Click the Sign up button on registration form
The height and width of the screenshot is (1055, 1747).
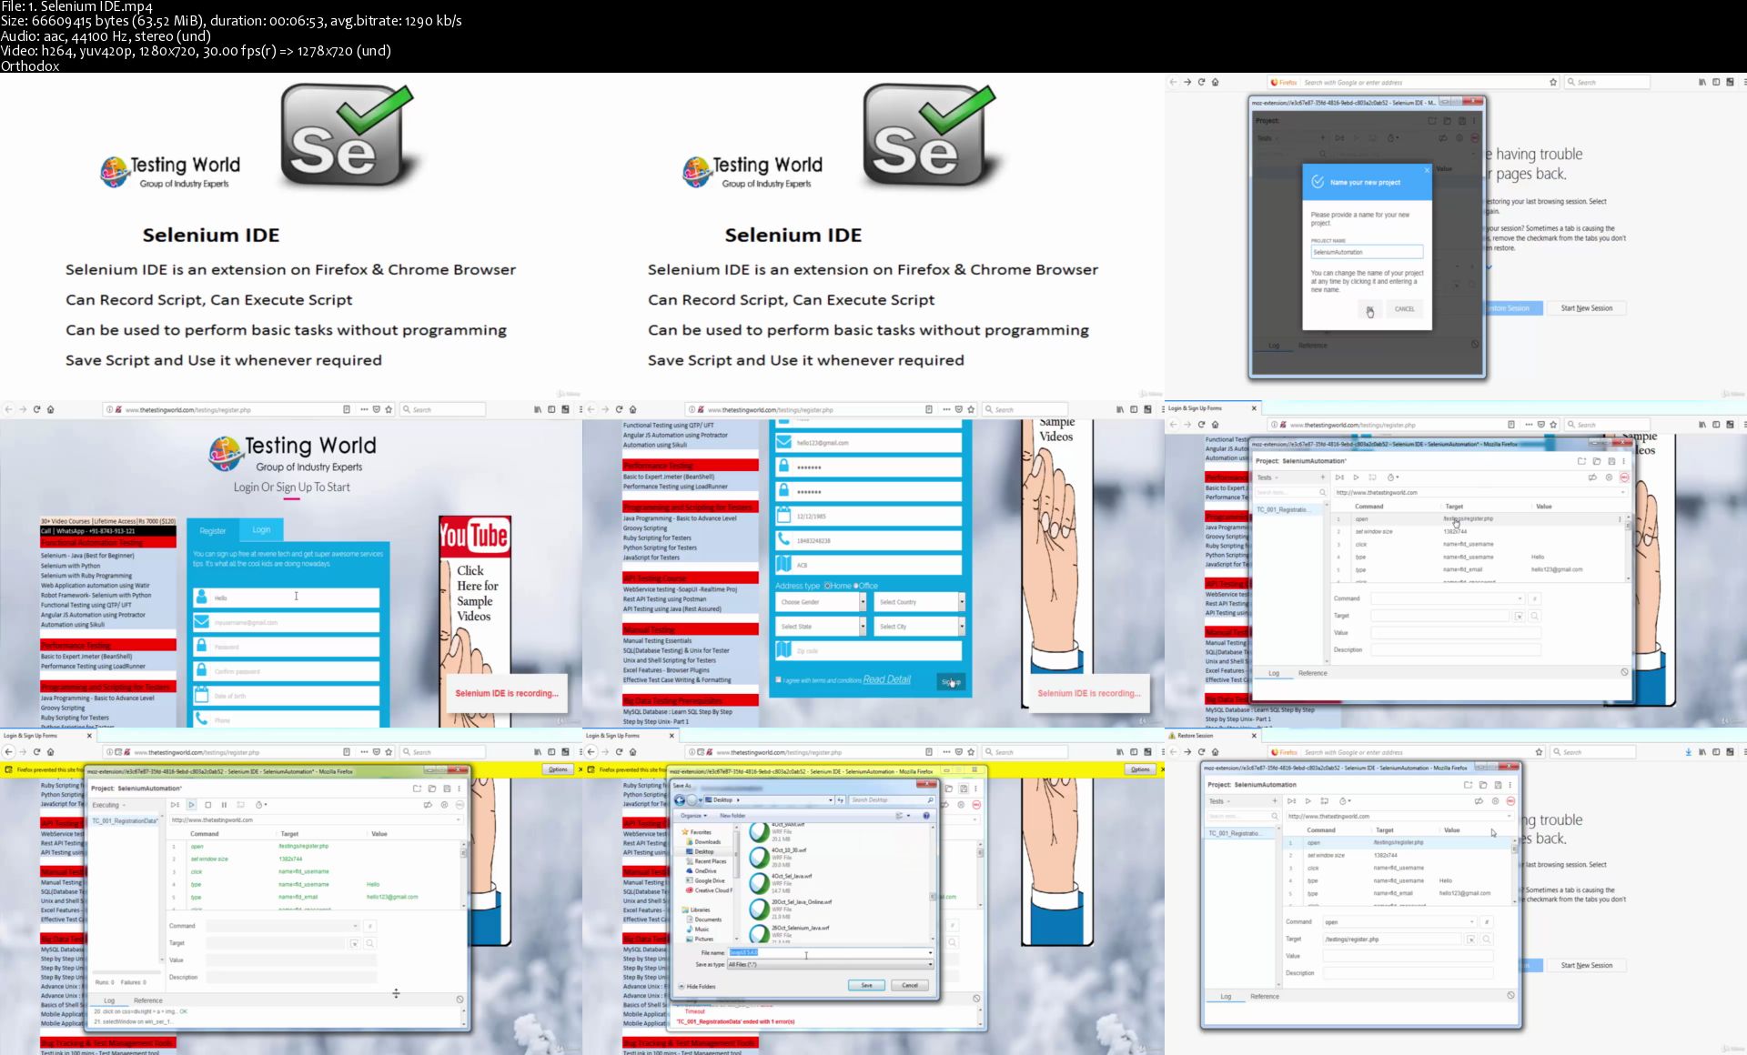click(951, 681)
